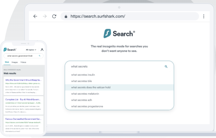Choose suggestion 'what secretes melatonin'
Viewport: 216px width, 138px height.
point(119,94)
